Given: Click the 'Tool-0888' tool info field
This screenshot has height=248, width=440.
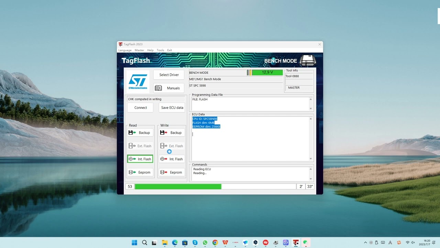Looking at the screenshot, I should point(299,76).
